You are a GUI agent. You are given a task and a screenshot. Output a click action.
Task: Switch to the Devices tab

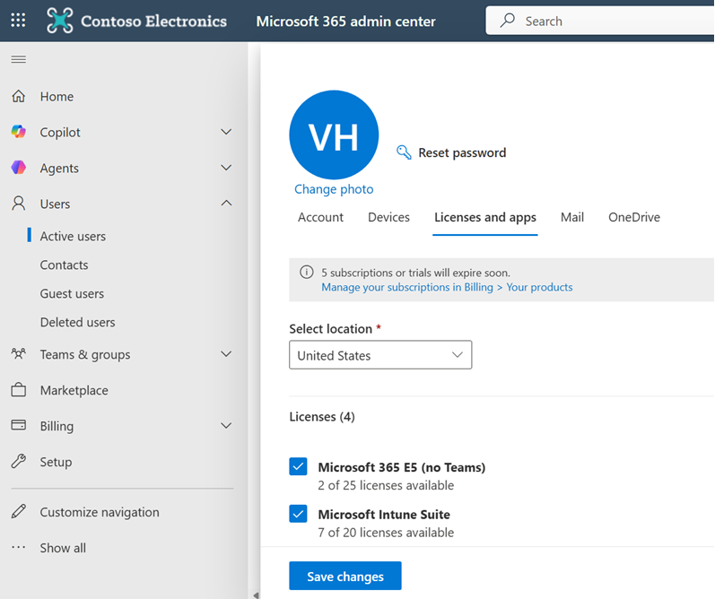point(388,217)
